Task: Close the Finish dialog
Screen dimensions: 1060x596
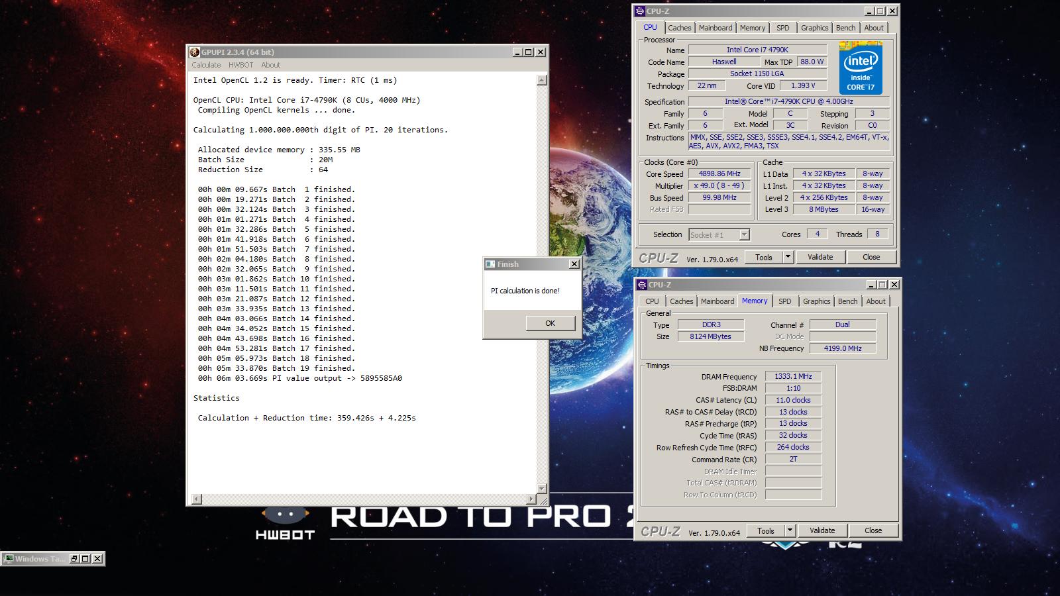Action: [574, 264]
